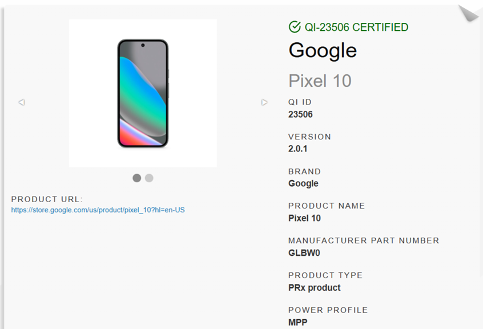Click the Product Name value Pixel 10
The image size is (483, 329).
pos(304,218)
